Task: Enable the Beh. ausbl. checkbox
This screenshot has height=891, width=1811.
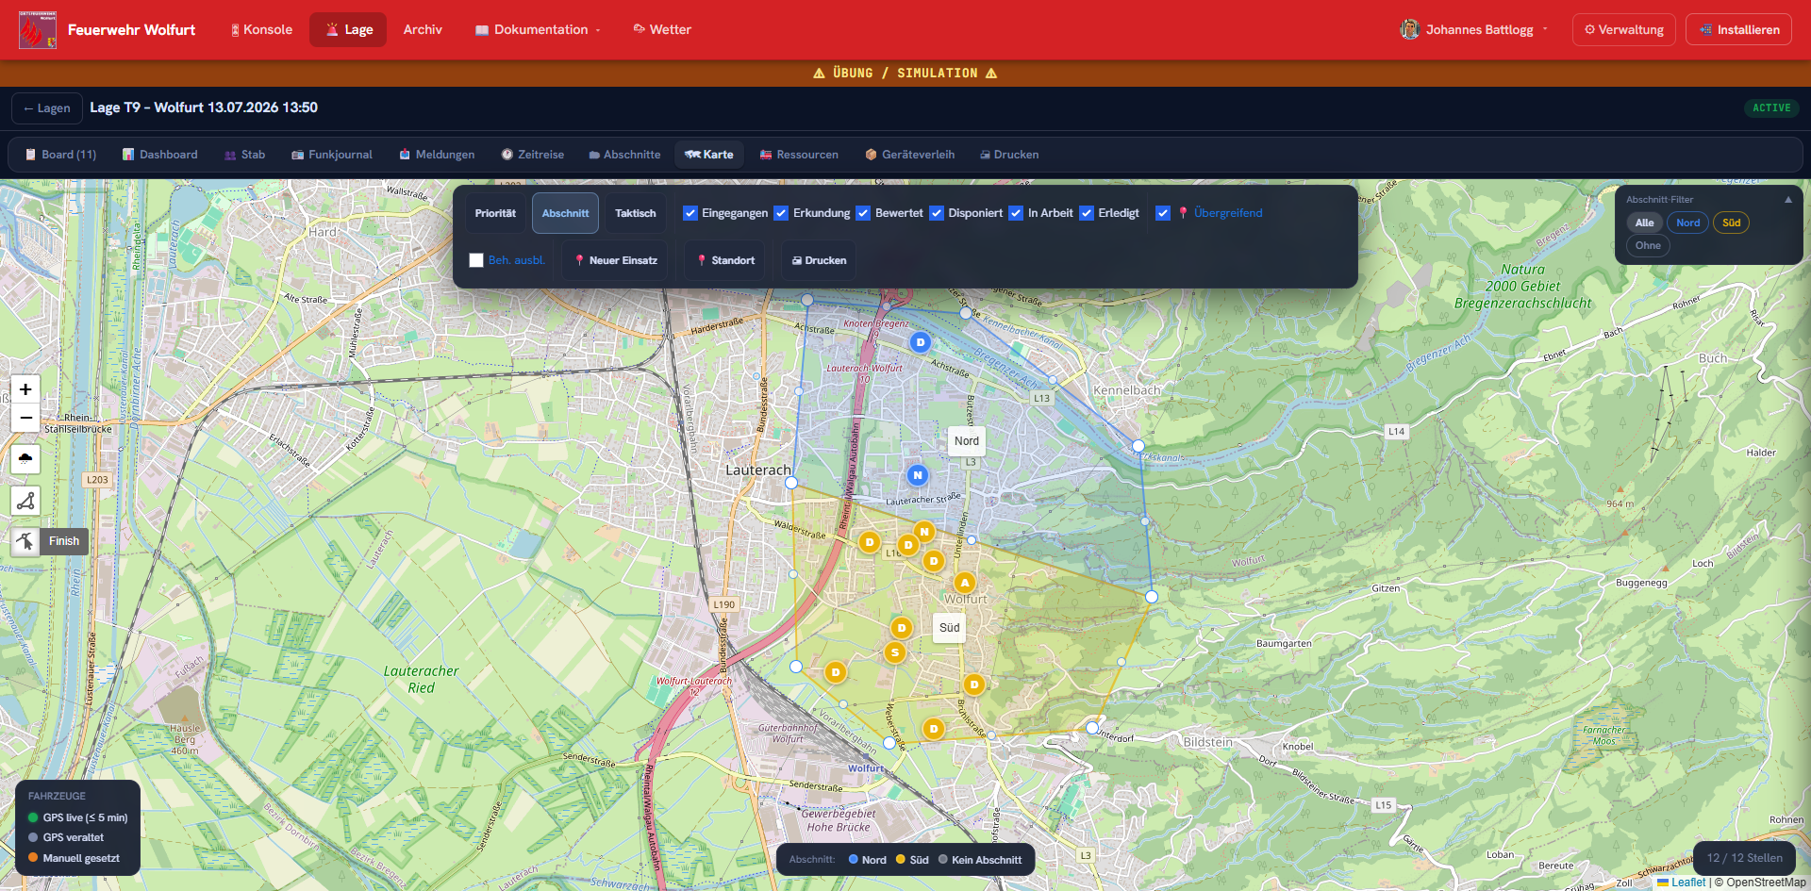Action: click(476, 260)
